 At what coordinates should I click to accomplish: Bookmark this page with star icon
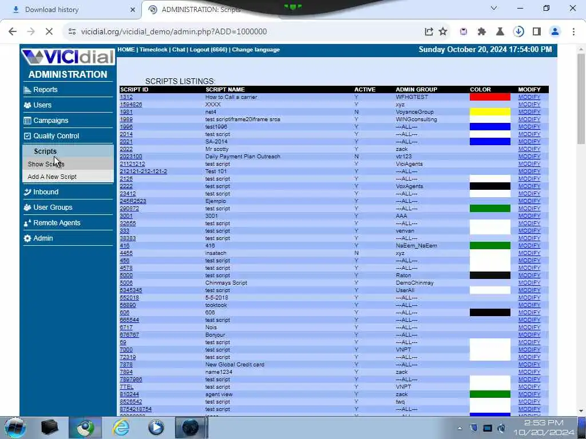[443, 32]
